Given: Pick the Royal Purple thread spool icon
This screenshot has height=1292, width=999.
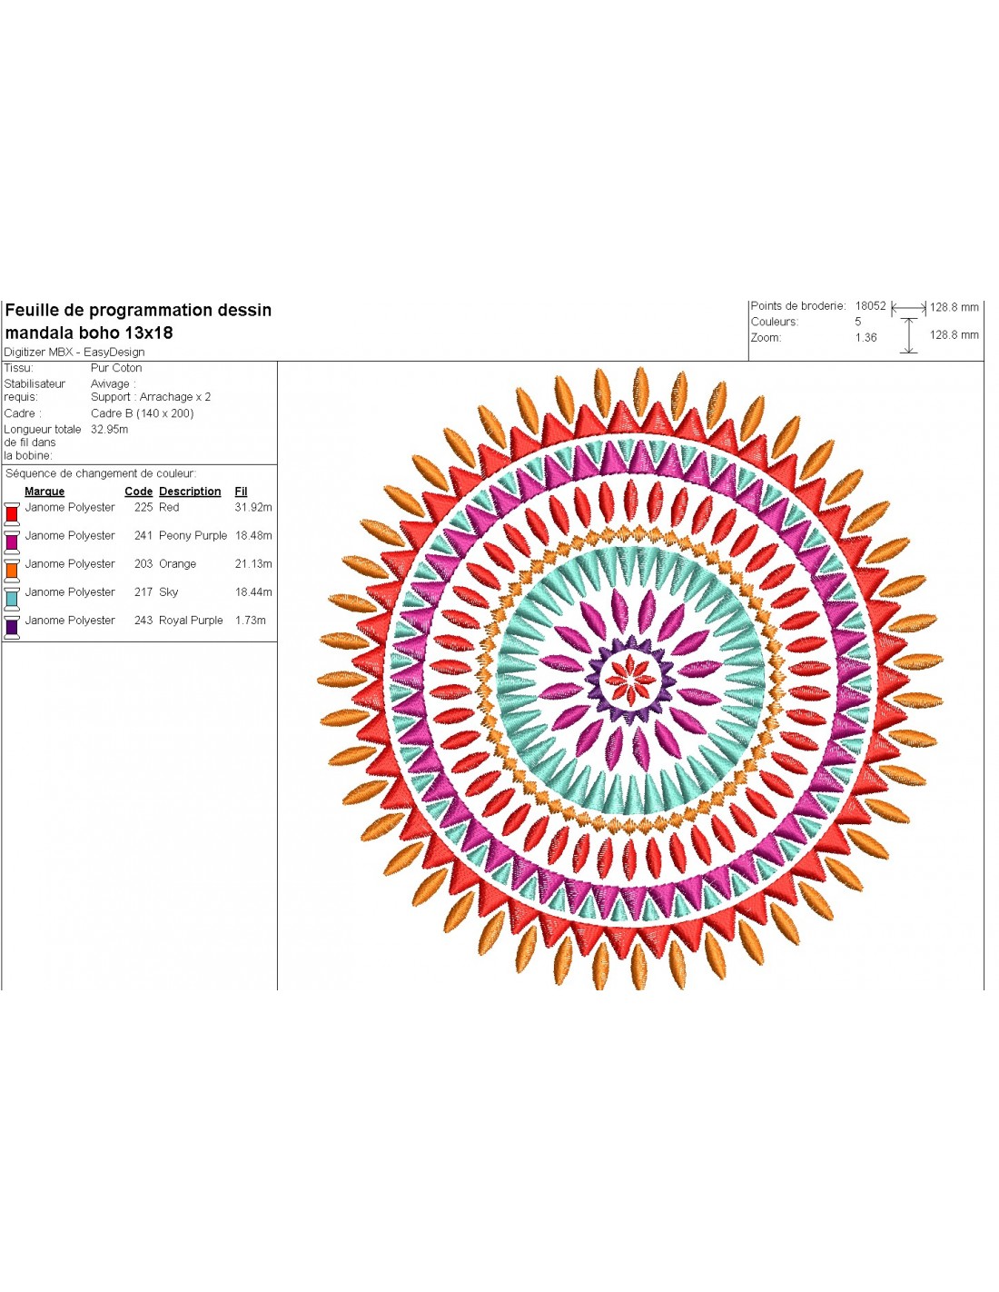Looking at the screenshot, I should coord(12,626).
